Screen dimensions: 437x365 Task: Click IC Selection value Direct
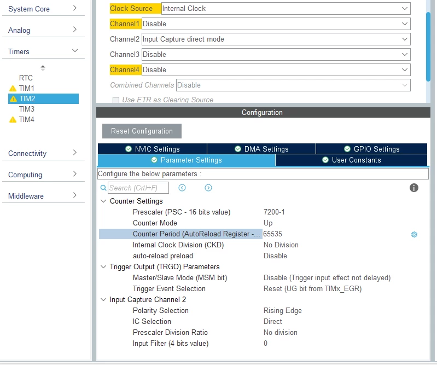272,322
